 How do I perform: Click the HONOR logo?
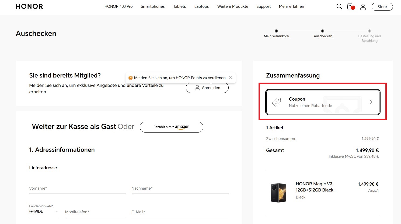(29, 6)
